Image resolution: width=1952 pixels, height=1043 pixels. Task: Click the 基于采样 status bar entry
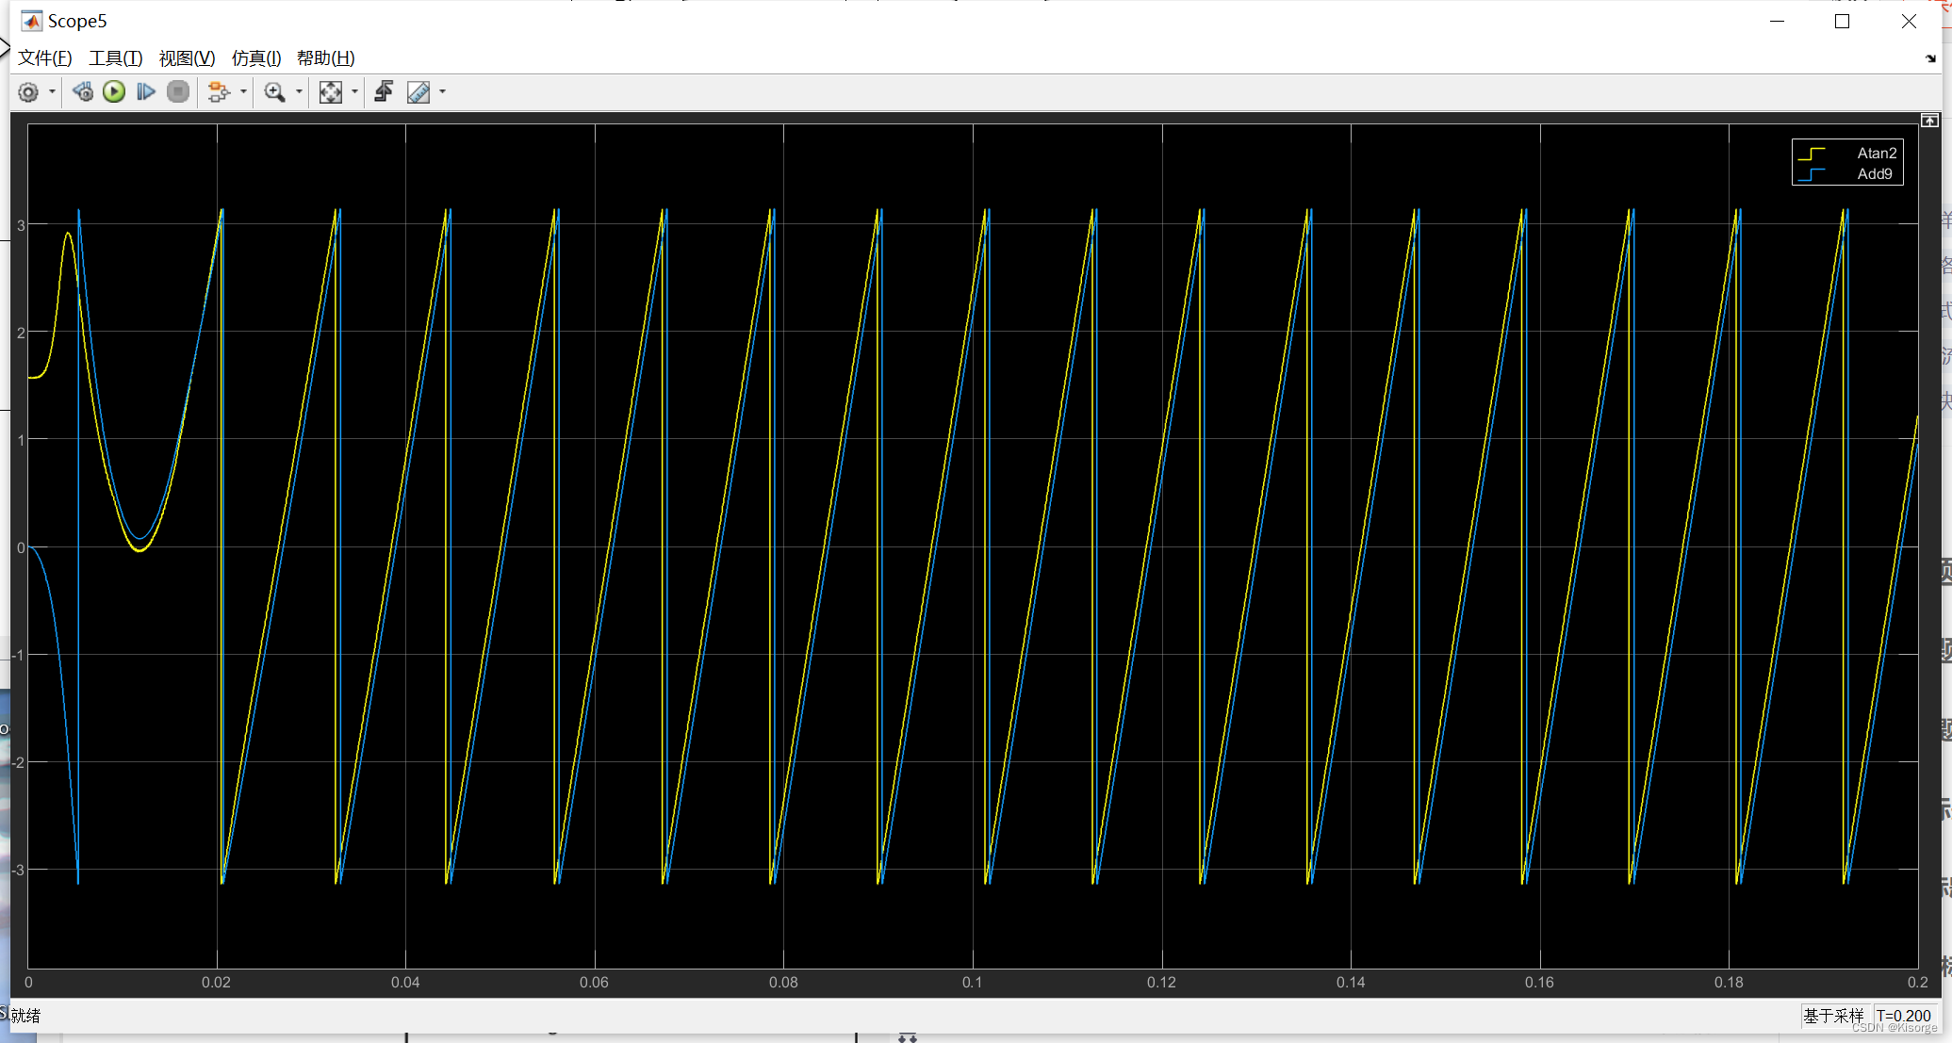point(1833,1015)
